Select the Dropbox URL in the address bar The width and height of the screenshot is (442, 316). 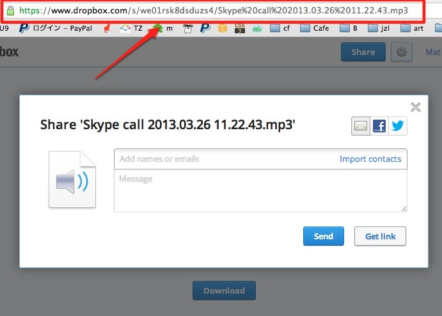pos(214,11)
